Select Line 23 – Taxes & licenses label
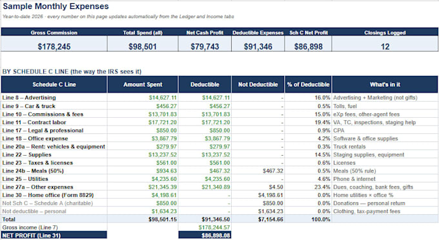Screen dimensions: 439x240 [x=37, y=163]
